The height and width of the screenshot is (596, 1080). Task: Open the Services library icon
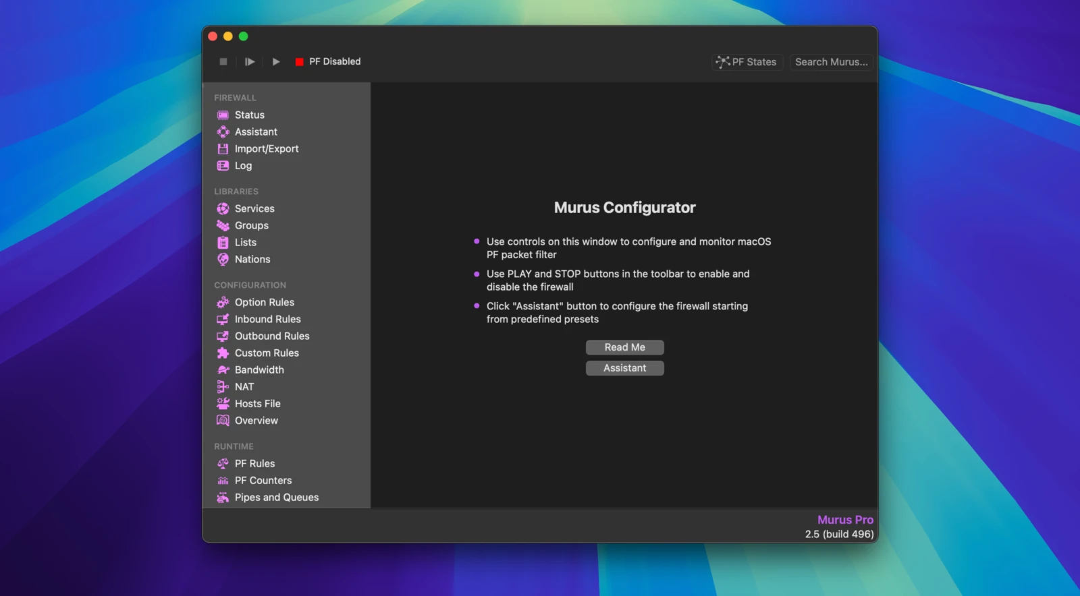[223, 209]
